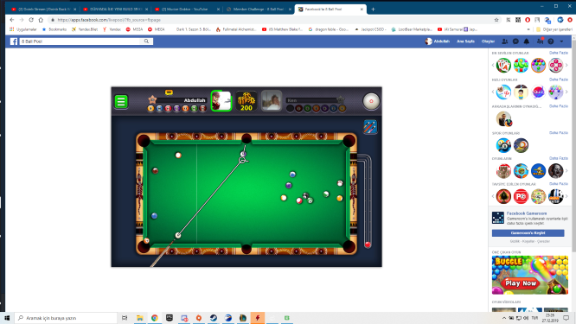Open the Messenger icon in Facebook bar
Screen dimensions: 576x324
515,41
